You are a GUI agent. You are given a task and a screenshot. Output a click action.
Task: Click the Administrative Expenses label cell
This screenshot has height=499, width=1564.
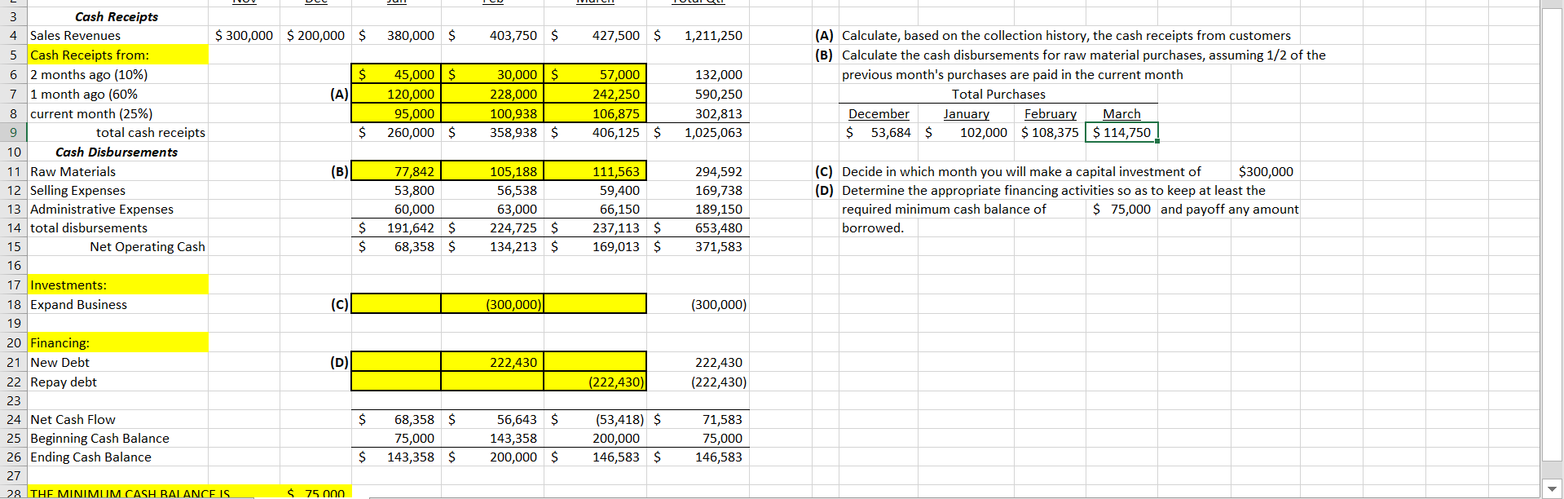point(117,209)
